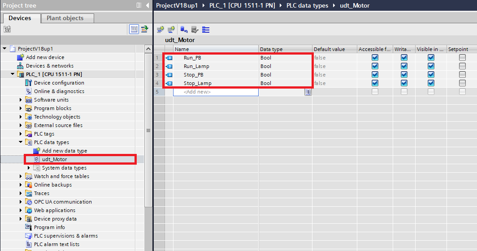
Task: Open OPC UA communication tree item
Action: (63, 201)
